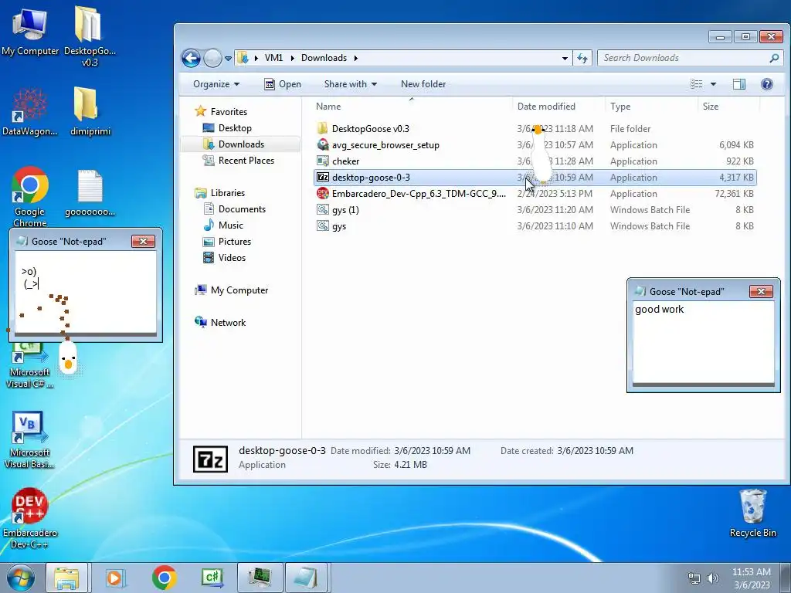791x593 pixels.
Task: Expand the address bar history dropdown
Action: tap(565, 58)
